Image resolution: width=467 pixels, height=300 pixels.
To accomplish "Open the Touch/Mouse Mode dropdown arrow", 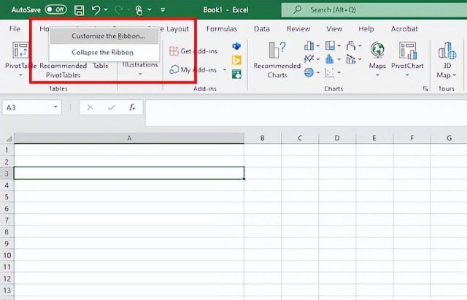I will pyautogui.click(x=150, y=9).
